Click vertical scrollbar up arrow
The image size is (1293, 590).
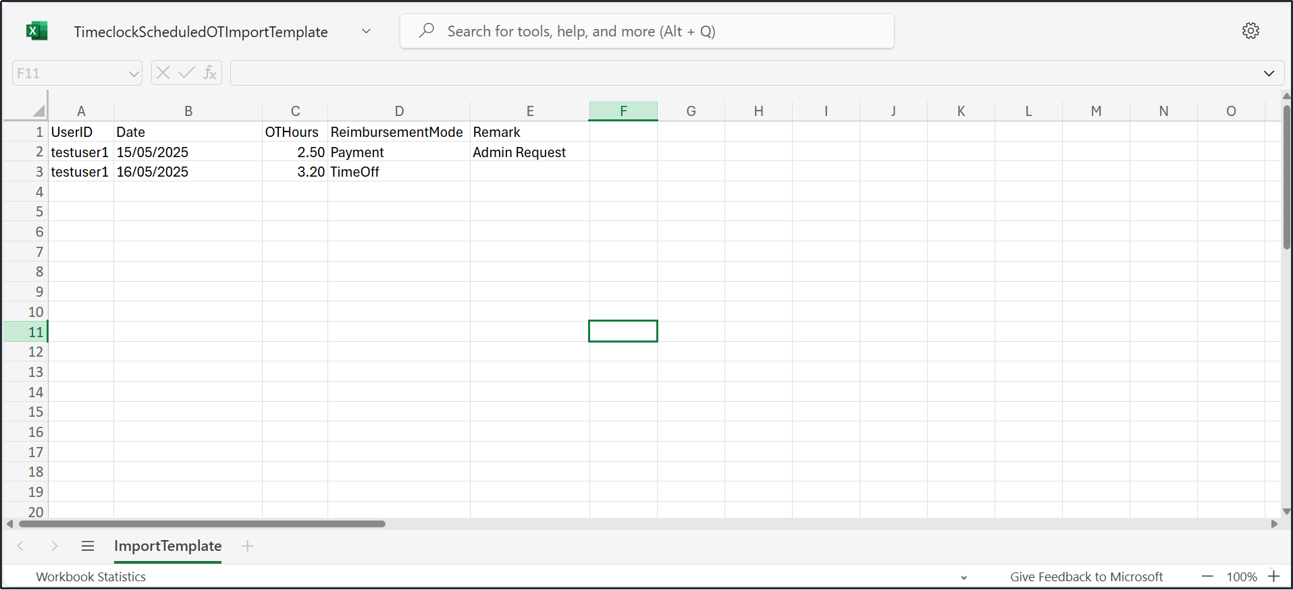pyautogui.click(x=1287, y=96)
